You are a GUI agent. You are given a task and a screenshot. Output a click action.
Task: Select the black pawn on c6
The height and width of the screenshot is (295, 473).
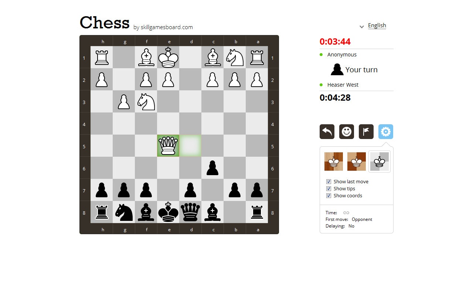pos(212,168)
